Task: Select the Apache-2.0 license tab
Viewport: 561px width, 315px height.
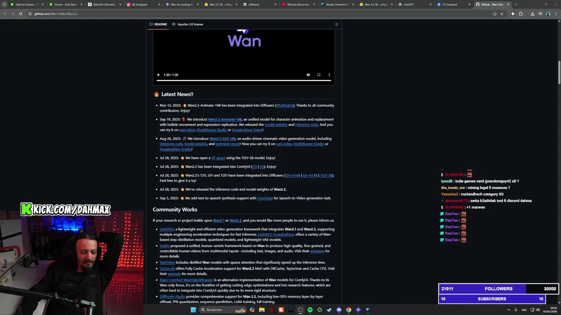Action: [x=188, y=24]
